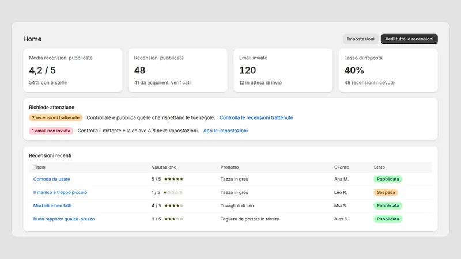Open review Buon rapporto qualità-prezzo
Screen dimensions: 461x259
[64, 219]
